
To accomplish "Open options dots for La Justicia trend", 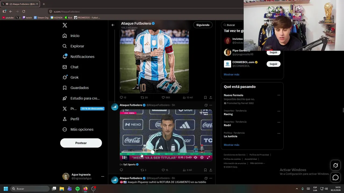I will (279, 133).
